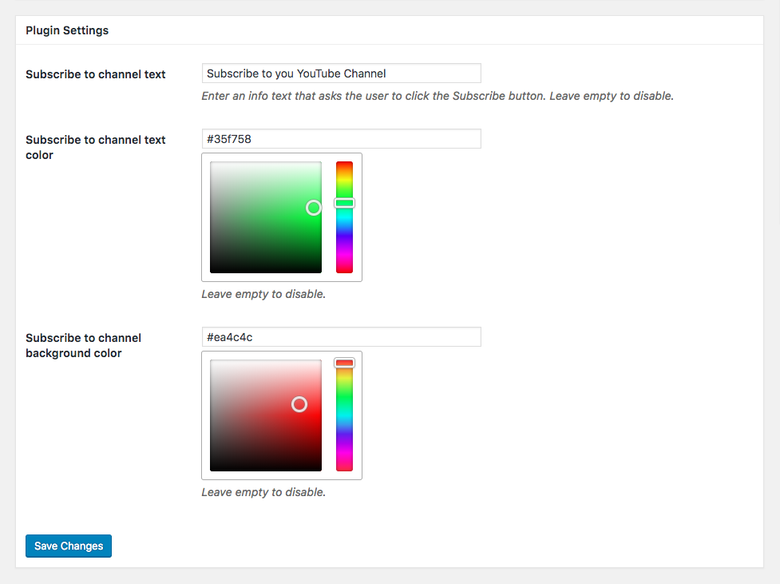The width and height of the screenshot is (780, 584).
Task: Click the red hue slider handle for background color
Action: (x=344, y=363)
